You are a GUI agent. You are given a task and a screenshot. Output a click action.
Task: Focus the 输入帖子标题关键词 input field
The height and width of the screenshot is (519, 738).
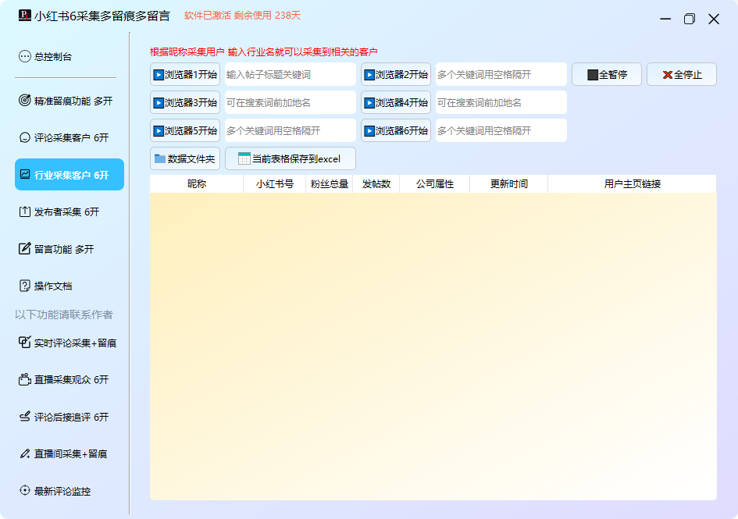(289, 75)
